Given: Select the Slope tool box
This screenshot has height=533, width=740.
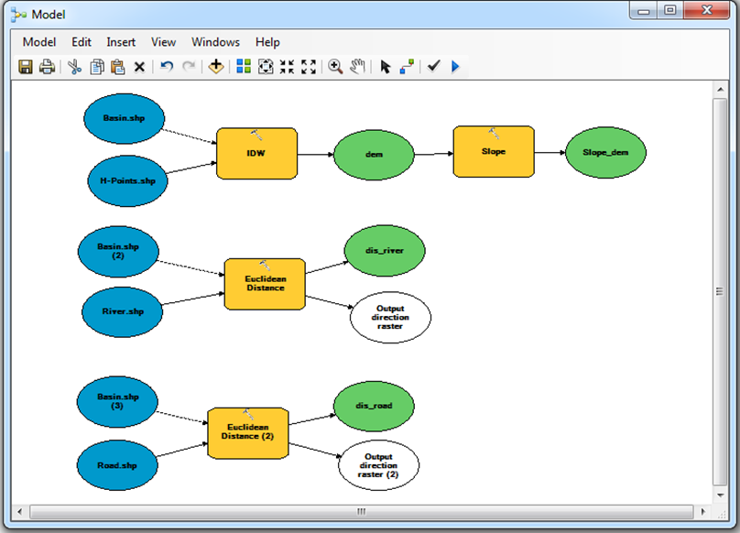Looking at the screenshot, I should point(494,151).
